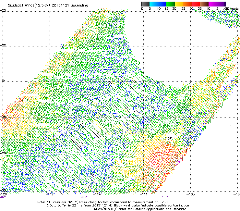Select the orange 25-30 knots color segment

[x=187, y=4]
